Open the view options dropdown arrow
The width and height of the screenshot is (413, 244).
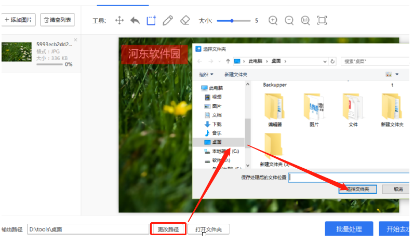(397, 75)
